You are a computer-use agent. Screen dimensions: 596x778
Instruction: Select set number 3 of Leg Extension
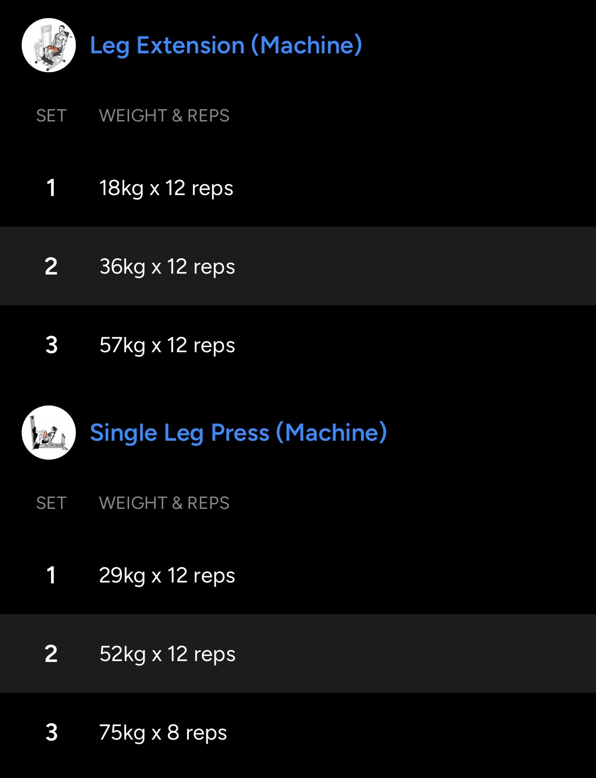51,345
